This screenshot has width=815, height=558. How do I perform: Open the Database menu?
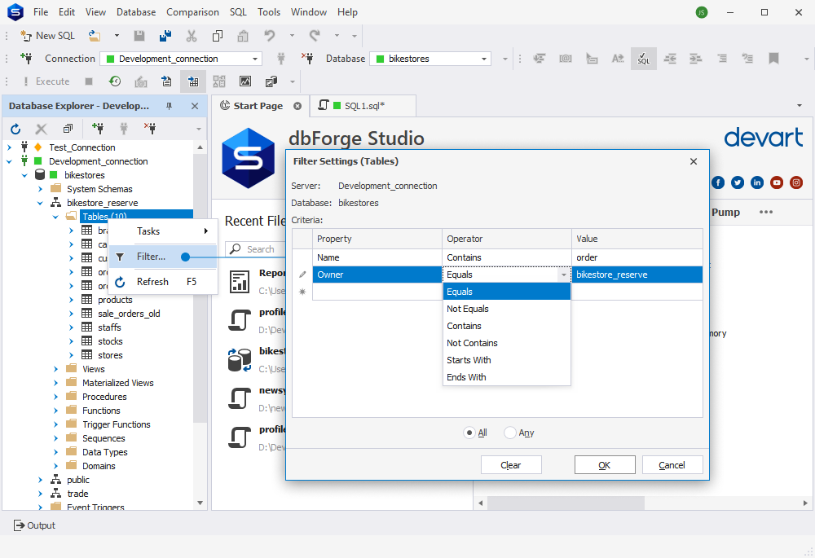(136, 12)
